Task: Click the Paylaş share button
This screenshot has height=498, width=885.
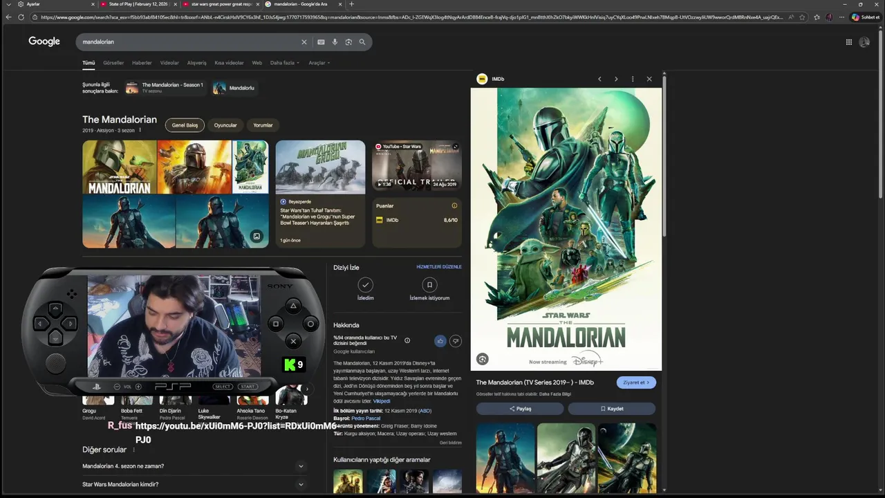Action: click(x=520, y=409)
